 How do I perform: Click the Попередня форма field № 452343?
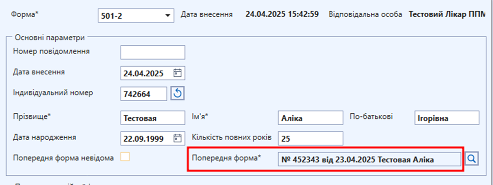tap(370, 159)
